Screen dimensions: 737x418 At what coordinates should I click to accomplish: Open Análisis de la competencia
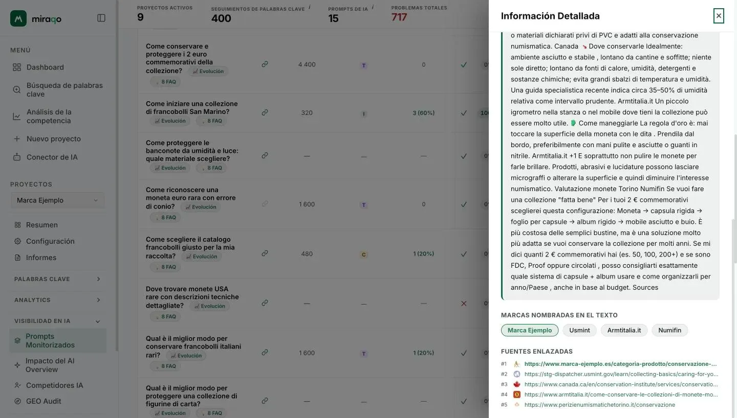click(58, 117)
